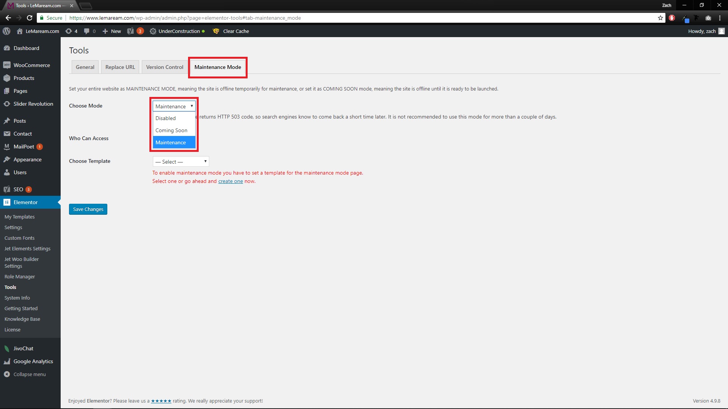
Task: Open the MailPoet M icon
Action: pyautogui.click(x=7, y=147)
